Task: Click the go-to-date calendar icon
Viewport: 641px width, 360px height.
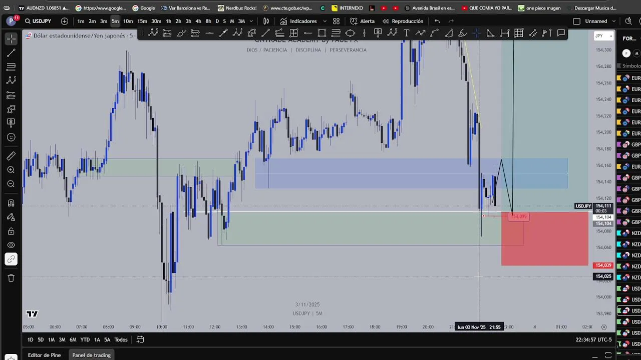Action: (x=140, y=339)
